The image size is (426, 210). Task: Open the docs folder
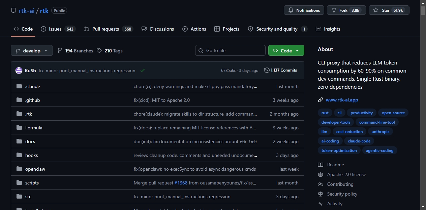[30, 141]
